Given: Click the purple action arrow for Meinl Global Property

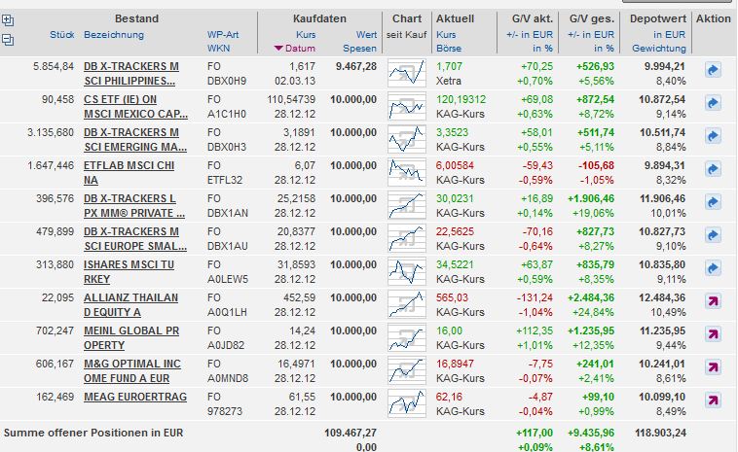Looking at the screenshot, I should pos(712,334).
